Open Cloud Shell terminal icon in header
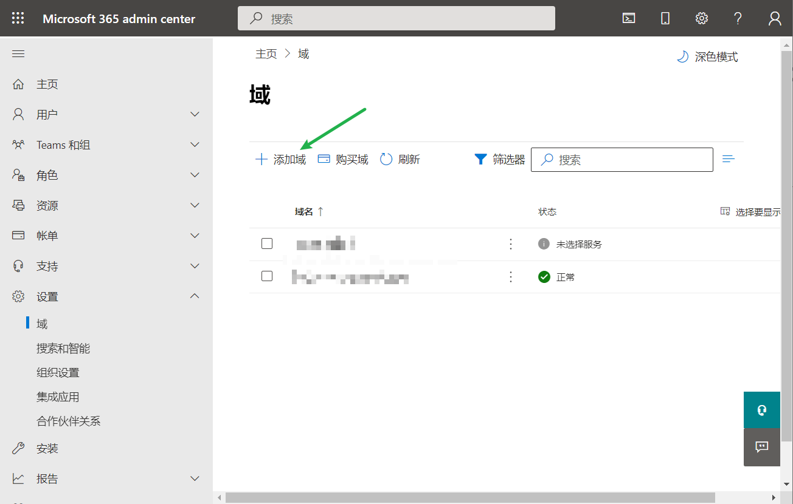Viewport: 793px width, 504px height. pos(629,18)
